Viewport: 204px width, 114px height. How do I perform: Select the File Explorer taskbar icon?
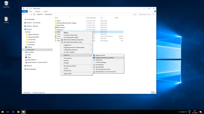23,112
